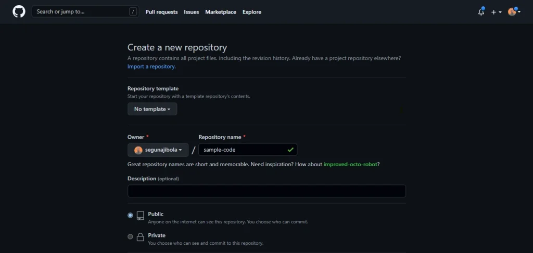Click the slash shortcut key icon in search
The height and width of the screenshot is (253, 533).
(x=133, y=11)
